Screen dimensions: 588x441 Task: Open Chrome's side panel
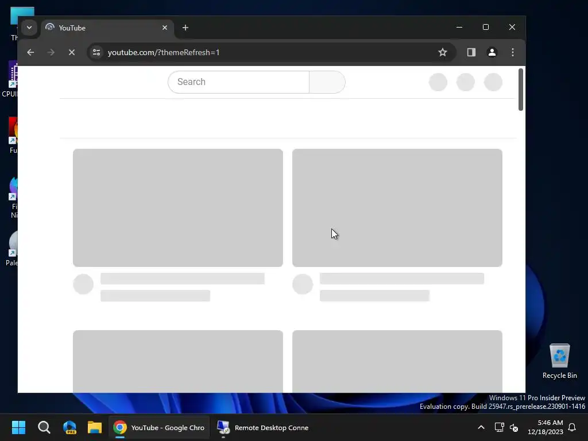point(471,52)
